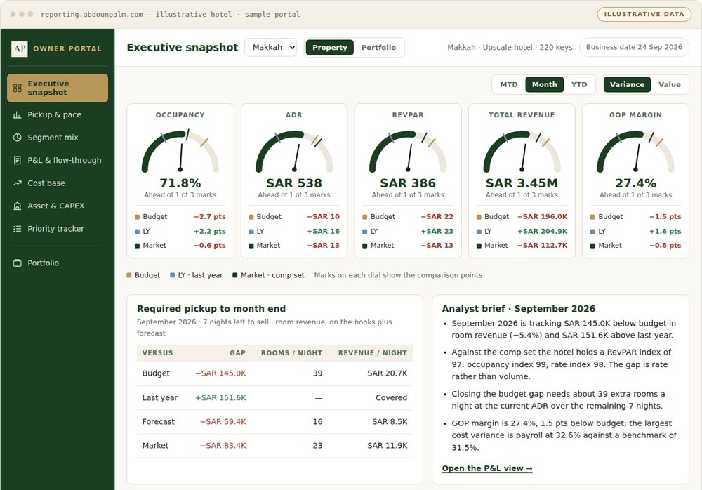Click the Executive snapshot grid icon
Screen dimensions: 702x490
pos(18,88)
